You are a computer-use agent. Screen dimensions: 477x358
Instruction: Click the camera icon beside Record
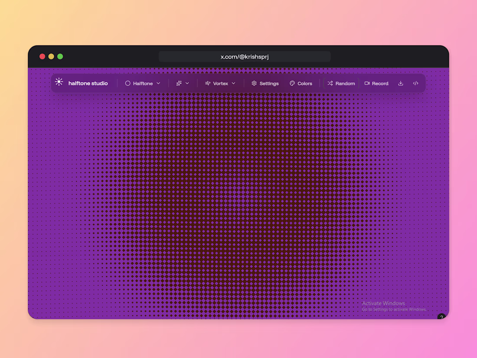click(367, 83)
